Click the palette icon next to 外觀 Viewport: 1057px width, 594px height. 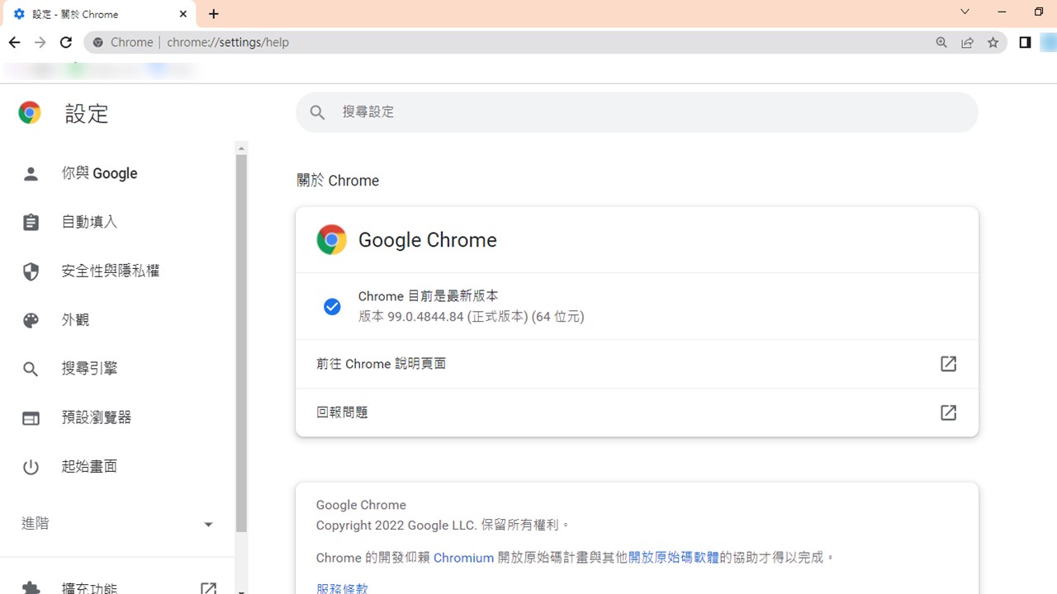tap(31, 320)
